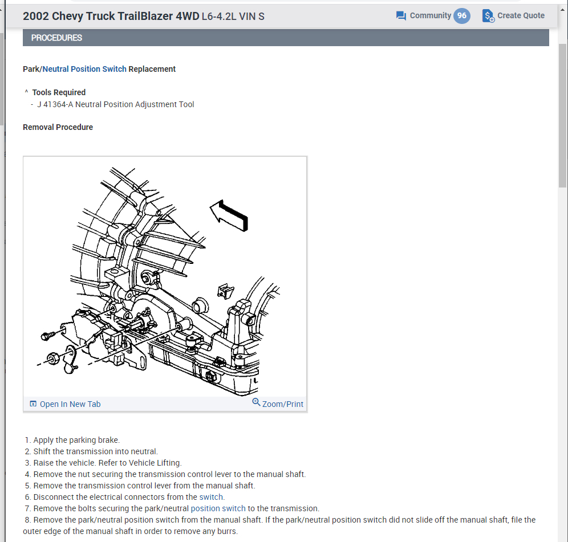Open the Community discussions link
This screenshot has width=568, height=542.
coord(431,15)
